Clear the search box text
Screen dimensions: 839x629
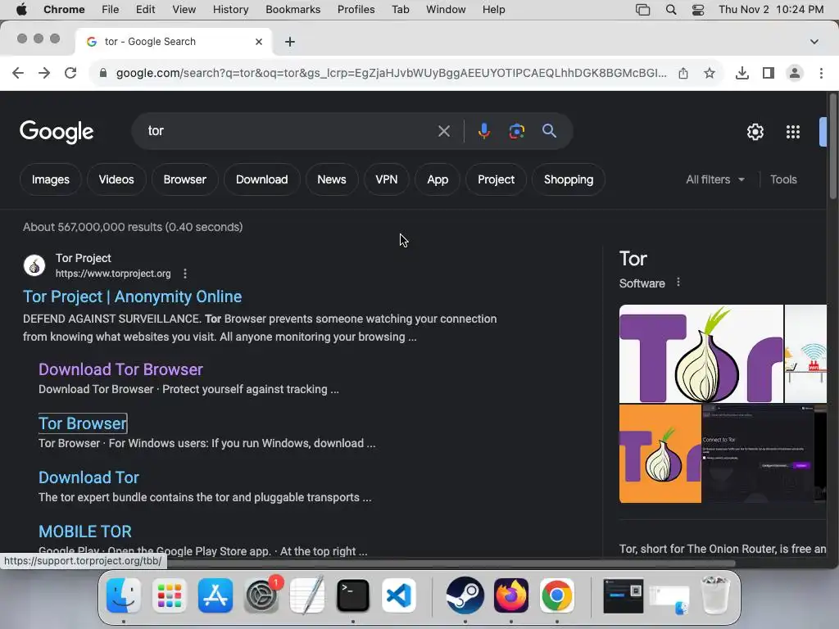tap(443, 131)
